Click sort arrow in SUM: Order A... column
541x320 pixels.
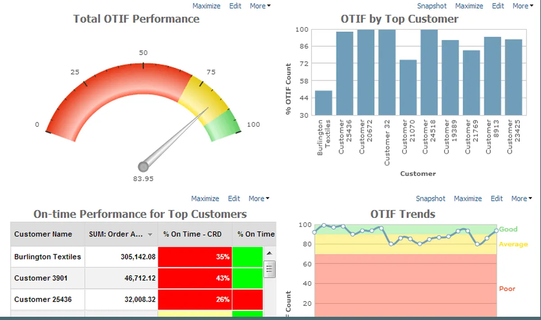(x=150, y=235)
